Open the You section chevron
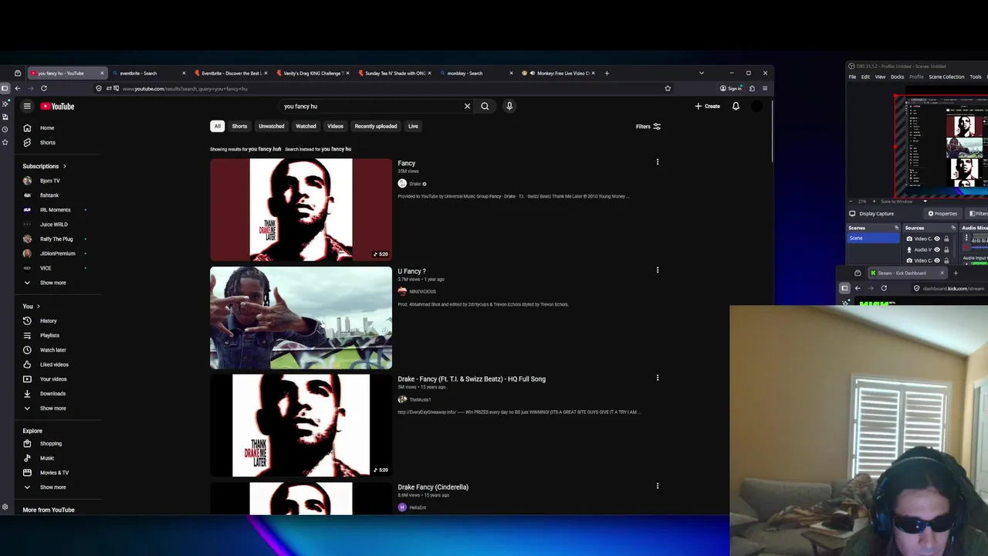Viewport: 988px width, 556px height. (38, 307)
